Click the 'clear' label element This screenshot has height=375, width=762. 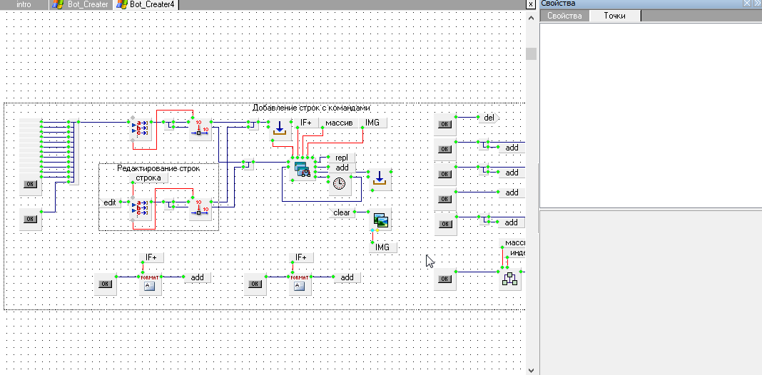[342, 212]
